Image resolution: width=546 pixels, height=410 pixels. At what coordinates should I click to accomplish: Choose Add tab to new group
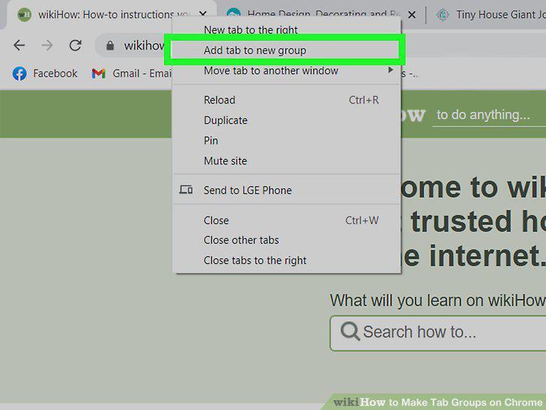(285, 50)
